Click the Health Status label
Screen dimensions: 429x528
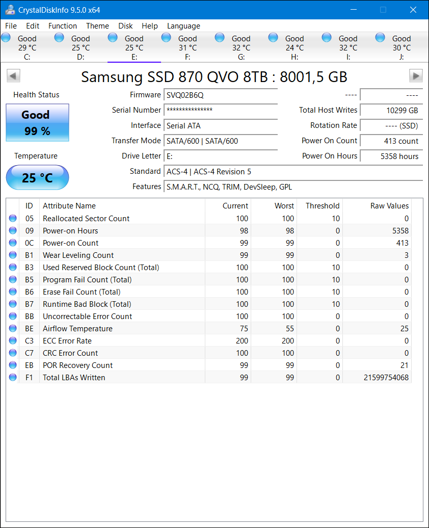[x=36, y=95]
